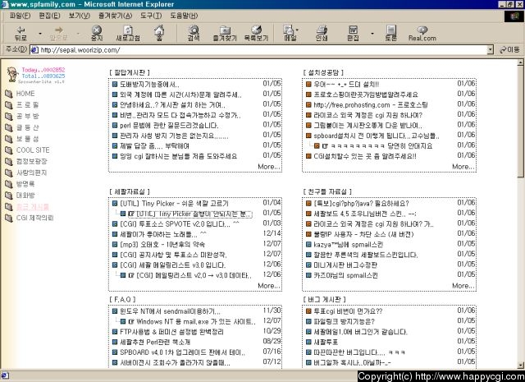Click the Discuss (토론) toolbar icon

pos(390,33)
